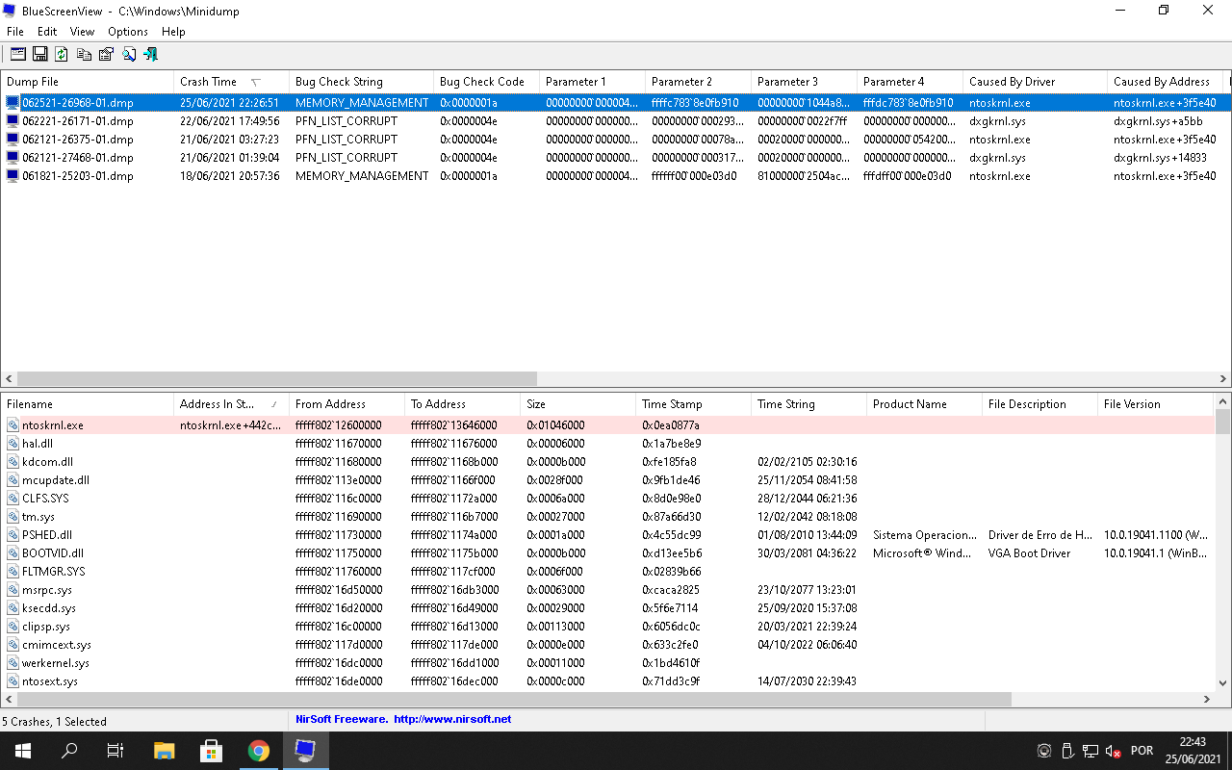Click lower pane vertical scrollbar thumb

pos(1223,422)
